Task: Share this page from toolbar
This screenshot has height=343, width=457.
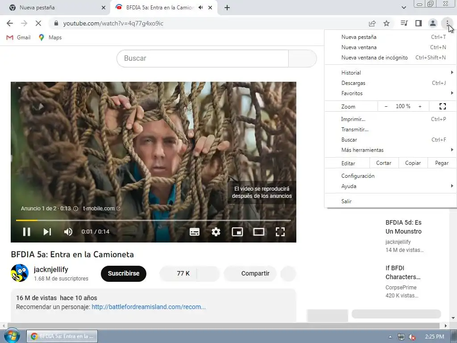Action: (372, 23)
